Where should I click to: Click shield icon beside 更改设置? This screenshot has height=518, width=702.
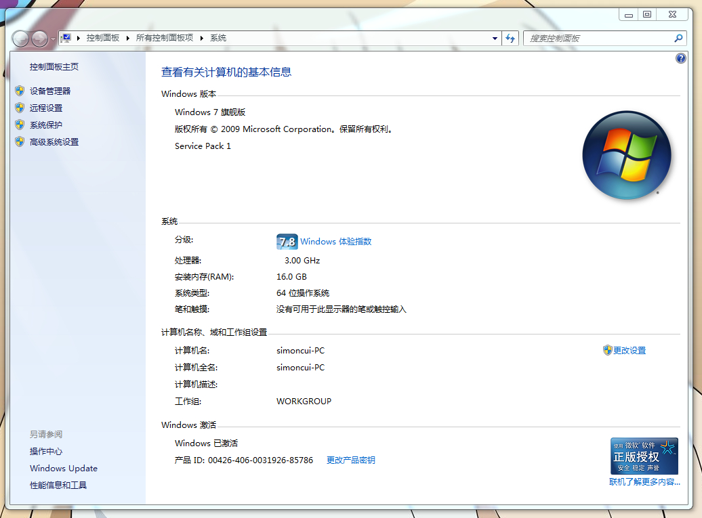608,350
